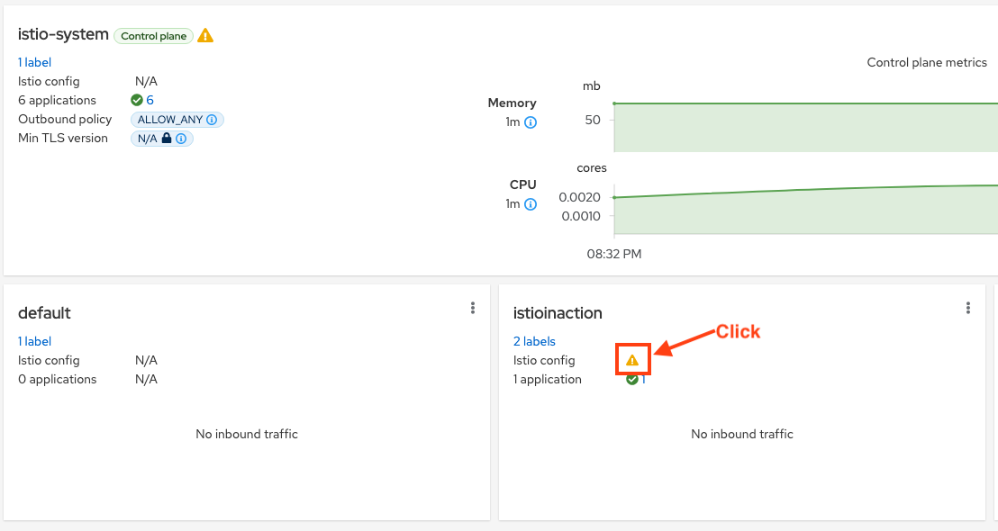
Task: Click the istioinaction namespace title
Action: (558, 313)
